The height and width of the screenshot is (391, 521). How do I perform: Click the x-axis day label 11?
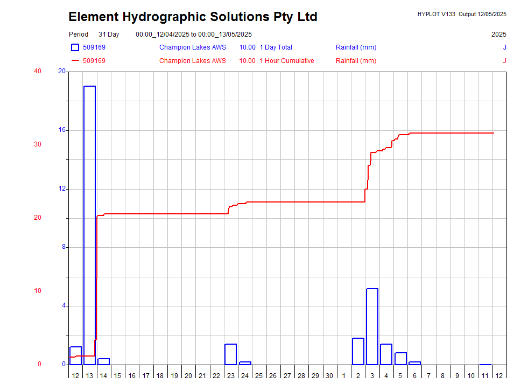[x=485, y=375]
